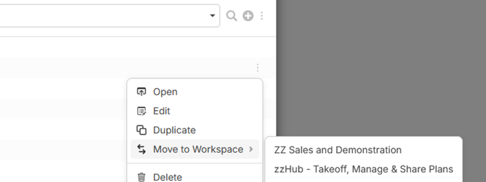Click the Move to Workspace arrows icon
The image size is (486, 182).
click(x=141, y=150)
